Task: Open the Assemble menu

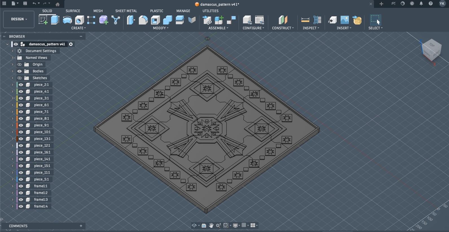Action: [x=218, y=28]
